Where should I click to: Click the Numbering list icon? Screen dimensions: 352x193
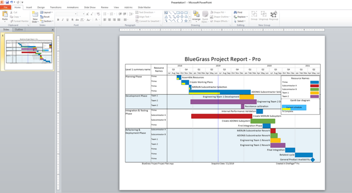click(112, 14)
